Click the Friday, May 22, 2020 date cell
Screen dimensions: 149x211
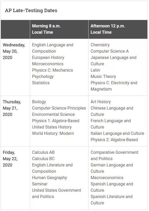click(15, 178)
